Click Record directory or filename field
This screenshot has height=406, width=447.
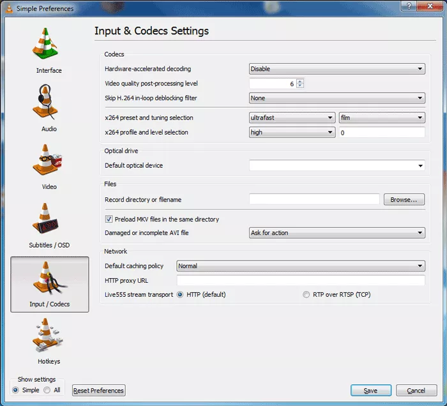coord(314,199)
